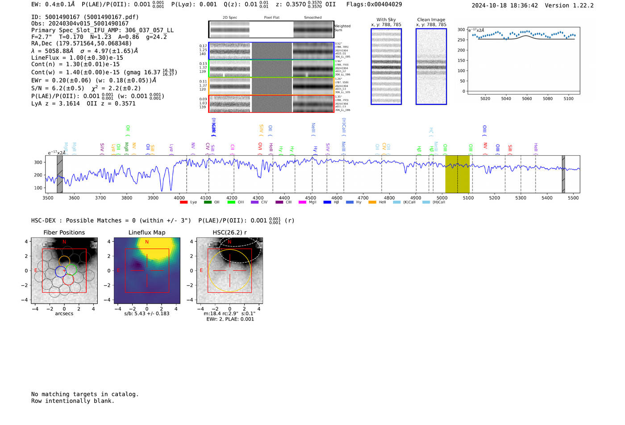Select the Weighted Sum 2D spectrum strip

click(271, 29)
